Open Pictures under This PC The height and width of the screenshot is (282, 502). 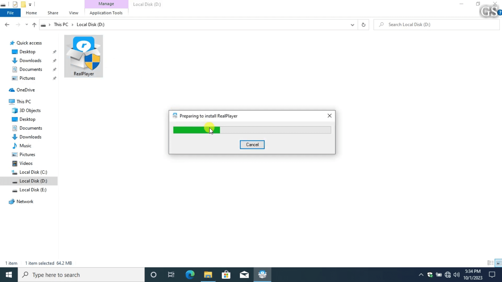click(27, 155)
